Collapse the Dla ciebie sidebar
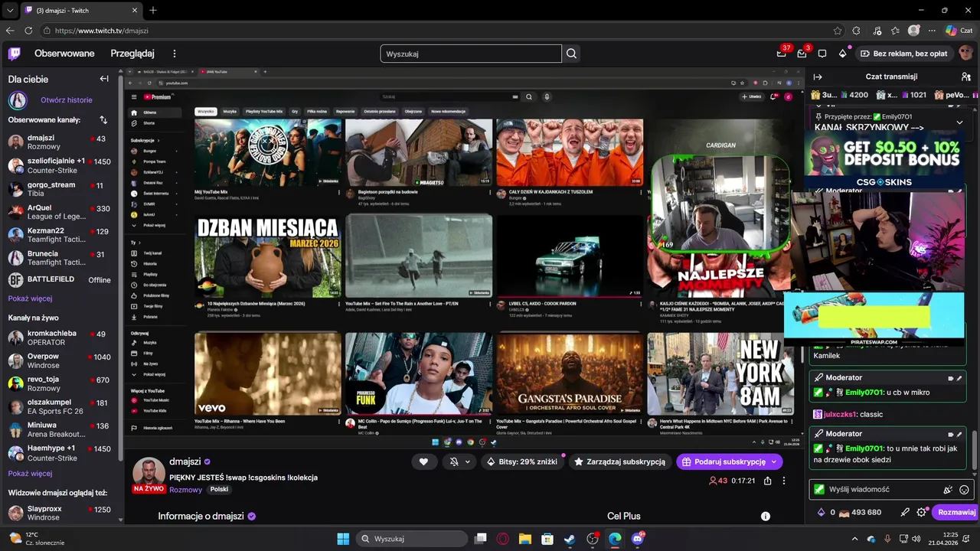Screen dimensions: 980x551 click(104, 79)
